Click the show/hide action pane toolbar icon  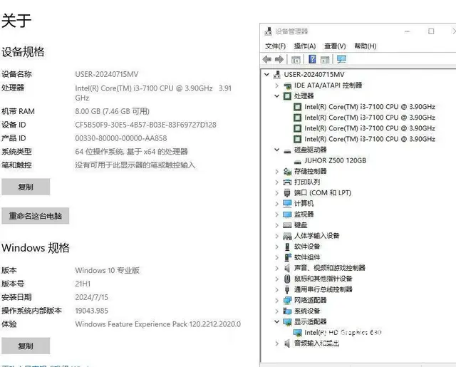pos(325,60)
